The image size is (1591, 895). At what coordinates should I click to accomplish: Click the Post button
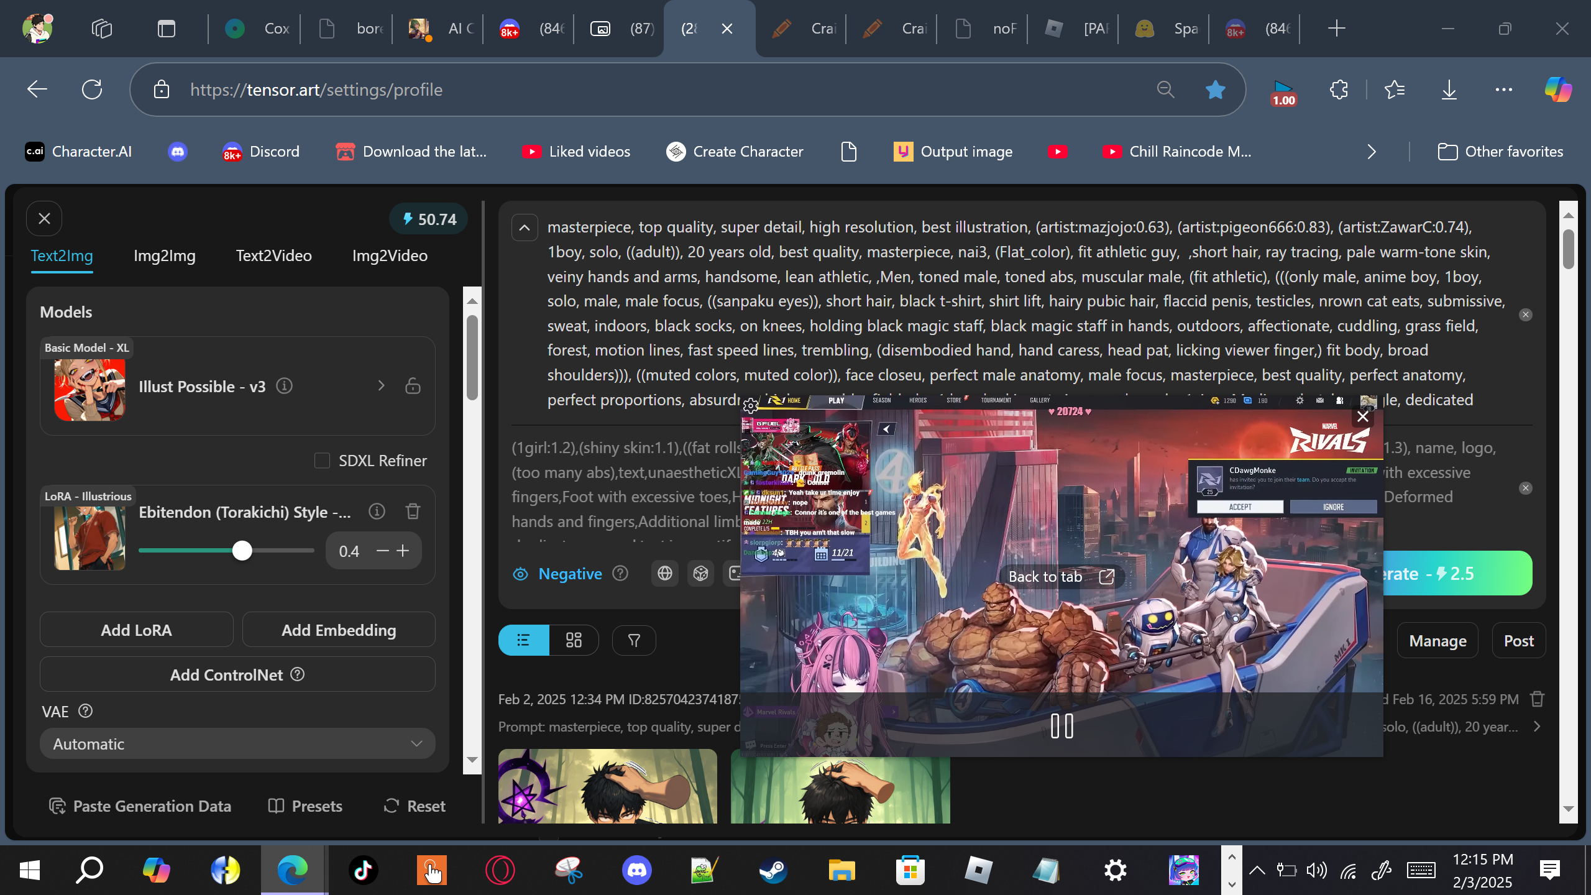[1519, 641]
